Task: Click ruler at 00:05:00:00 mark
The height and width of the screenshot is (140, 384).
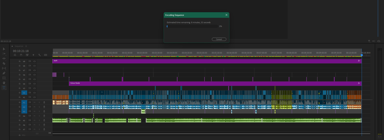Action: click(202, 53)
